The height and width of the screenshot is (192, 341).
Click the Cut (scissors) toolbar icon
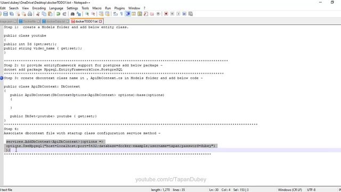pyautogui.click(x=38, y=14)
